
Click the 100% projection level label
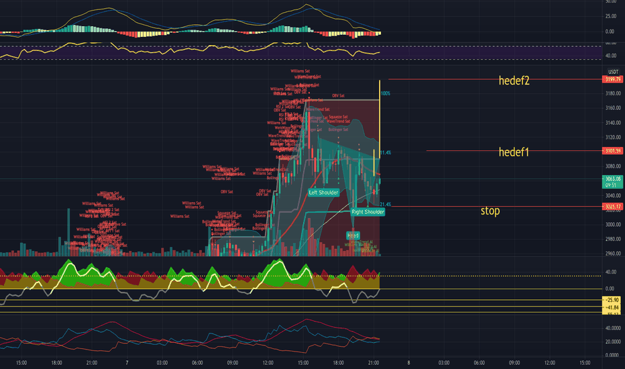[x=386, y=94]
